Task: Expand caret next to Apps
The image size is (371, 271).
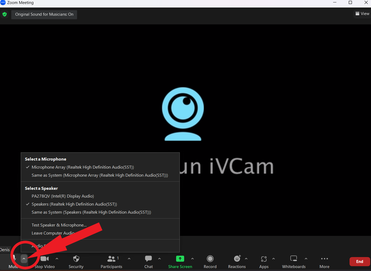Action: click(x=274, y=259)
